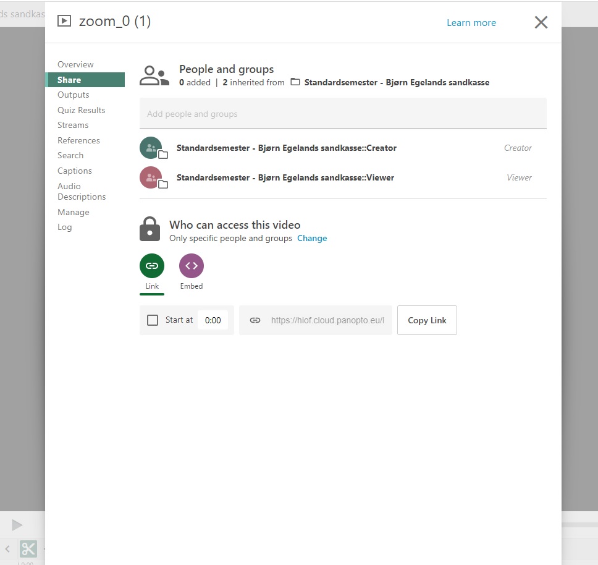Click the Creator group avatar icon
Screen dimensions: 598x565
coord(151,148)
